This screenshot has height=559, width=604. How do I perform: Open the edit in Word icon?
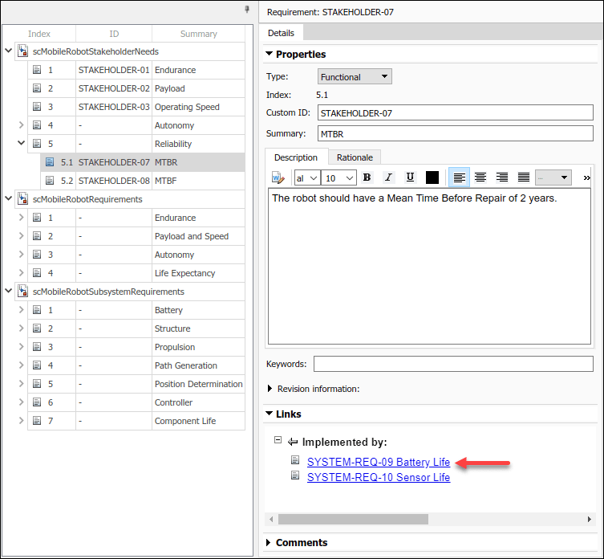tap(278, 177)
